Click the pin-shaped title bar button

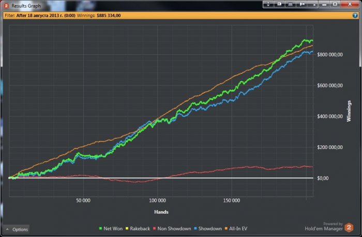point(301,4)
